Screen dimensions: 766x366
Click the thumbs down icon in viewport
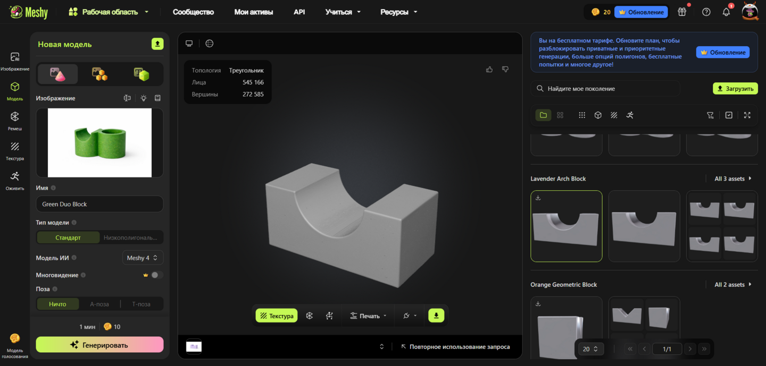click(505, 70)
